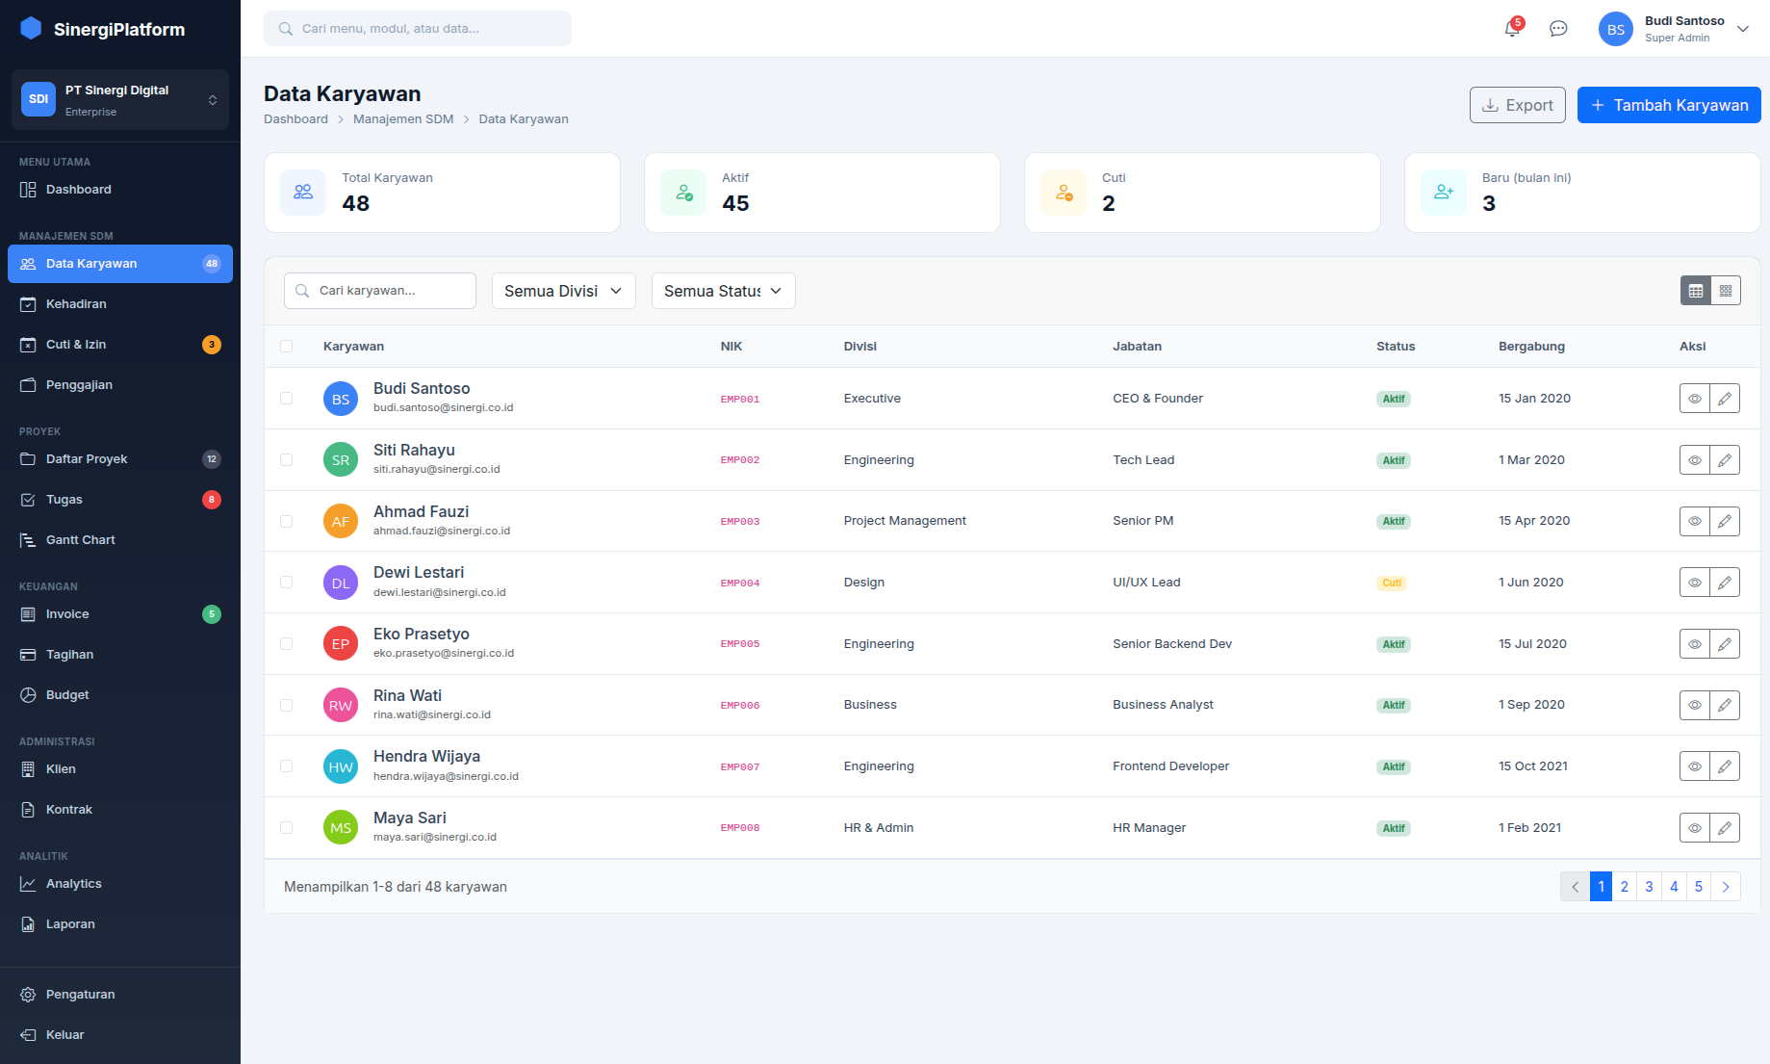Open the chat messages icon
The width and height of the screenshot is (1770, 1064).
click(1557, 29)
